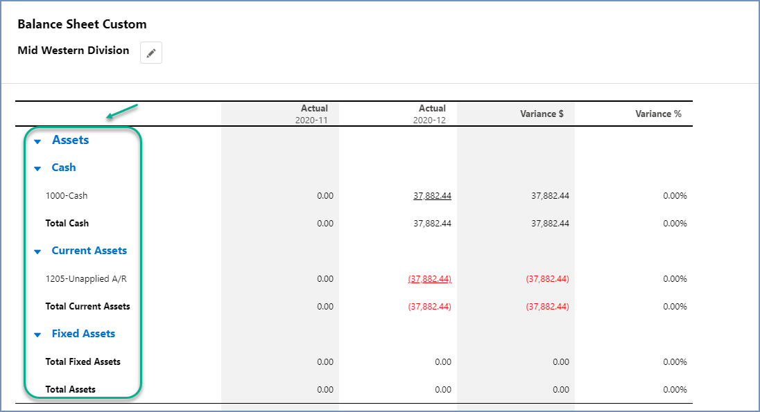This screenshot has width=760, height=412.
Task: Click the Variance % column header
Action: pos(658,114)
